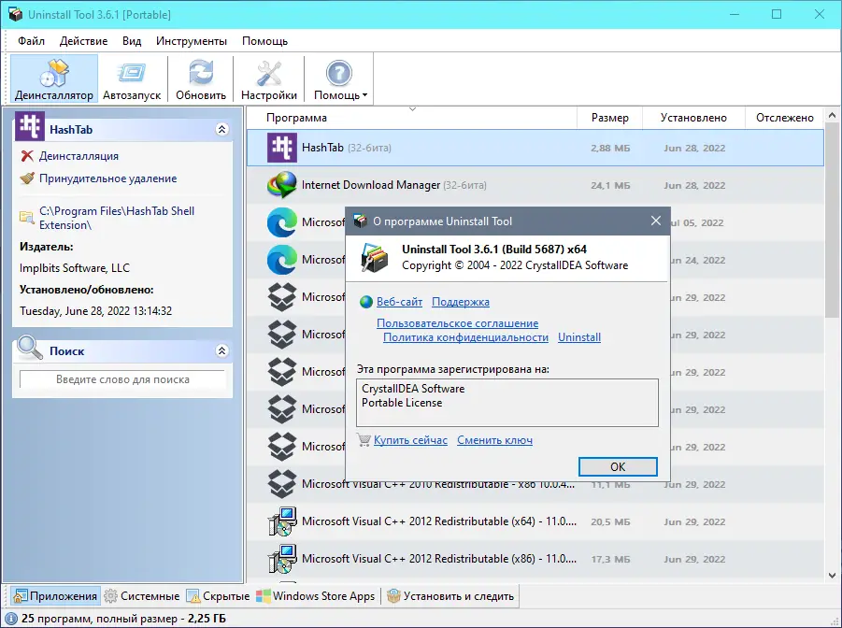This screenshot has width=842, height=628.
Task: Click the globe icon next to Веб-сайт
Action: (366, 302)
